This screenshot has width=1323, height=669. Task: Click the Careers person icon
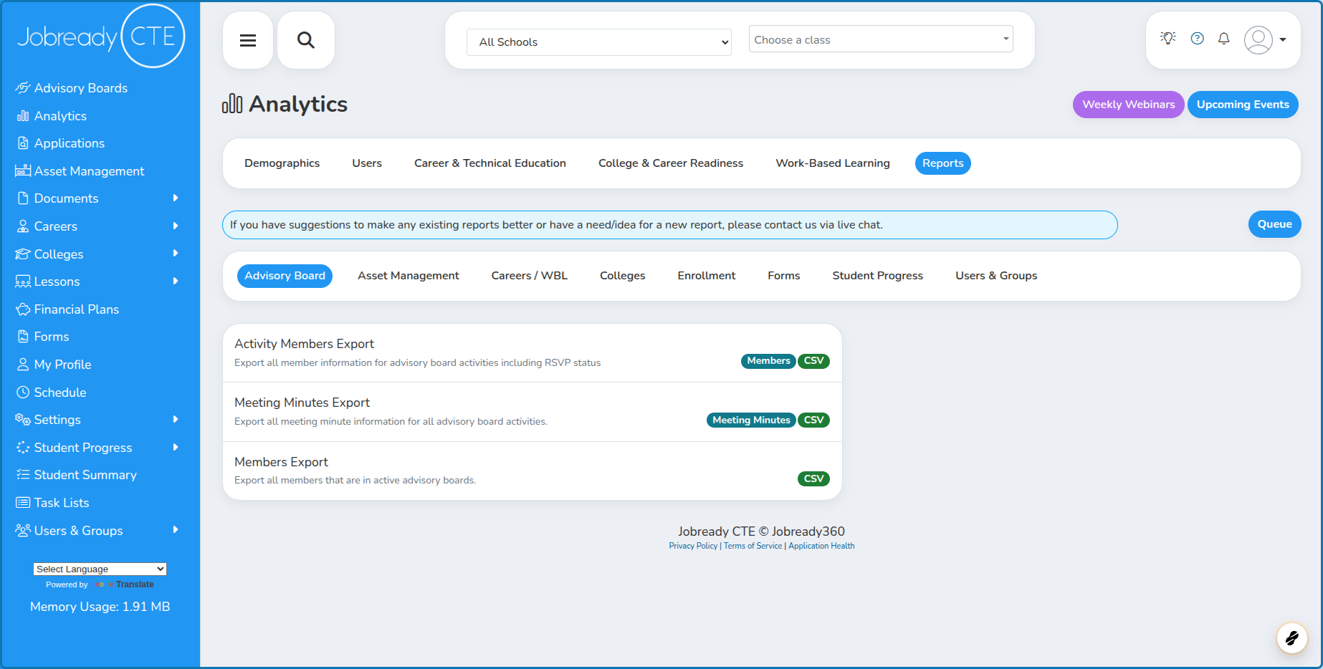click(23, 226)
